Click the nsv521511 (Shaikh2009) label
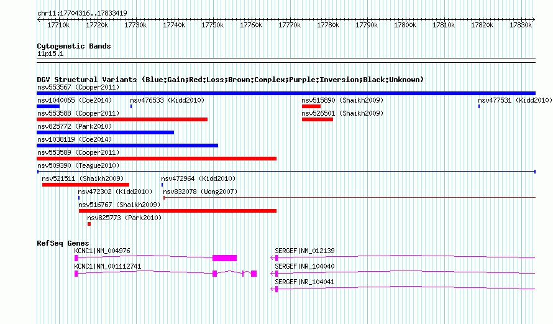The height and width of the screenshot is (324, 553). [83, 178]
